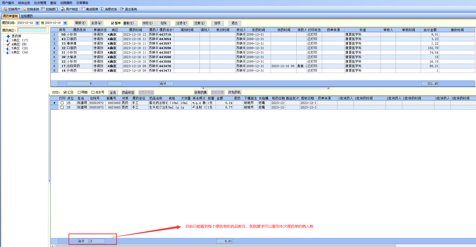
Task: Collapse the upper grid with the splitter handle
Action: pyautogui.click(x=265, y=88)
